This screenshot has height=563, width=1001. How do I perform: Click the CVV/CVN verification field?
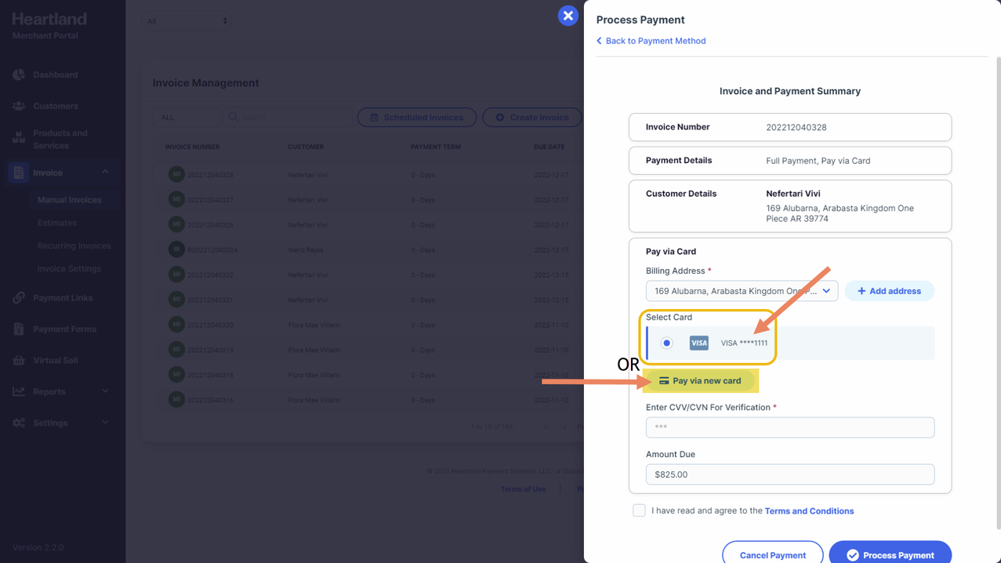[789, 427]
